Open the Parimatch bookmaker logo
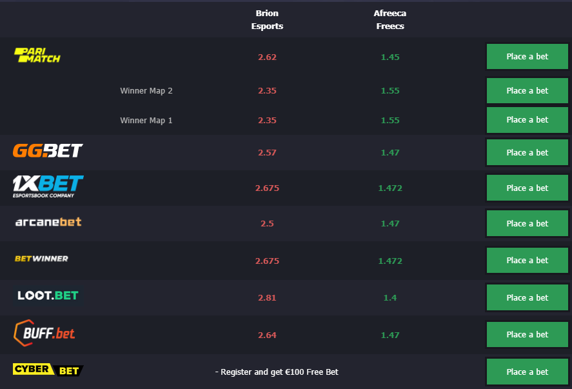572x389 pixels. click(37, 55)
